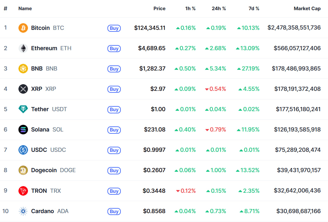Click the USDC blue logo icon

(23, 150)
